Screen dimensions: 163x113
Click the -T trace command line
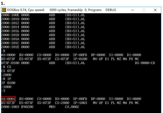[3, 91]
